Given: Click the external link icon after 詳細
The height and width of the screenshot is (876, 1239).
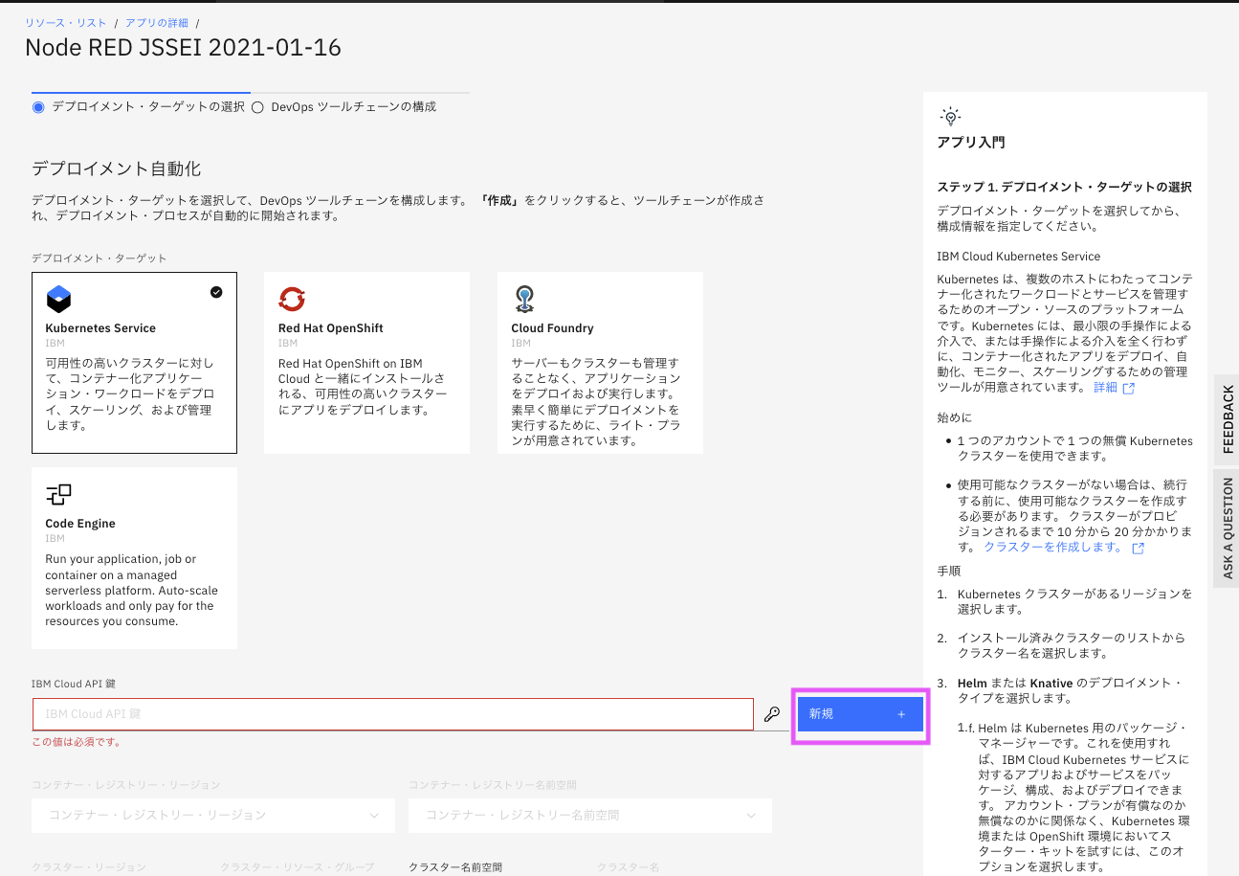Looking at the screenshot, I should click(1129, 389).
